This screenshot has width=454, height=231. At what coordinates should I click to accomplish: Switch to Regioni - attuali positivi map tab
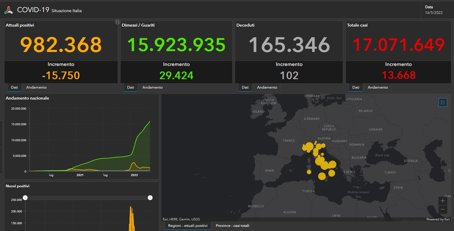[188, 226]
